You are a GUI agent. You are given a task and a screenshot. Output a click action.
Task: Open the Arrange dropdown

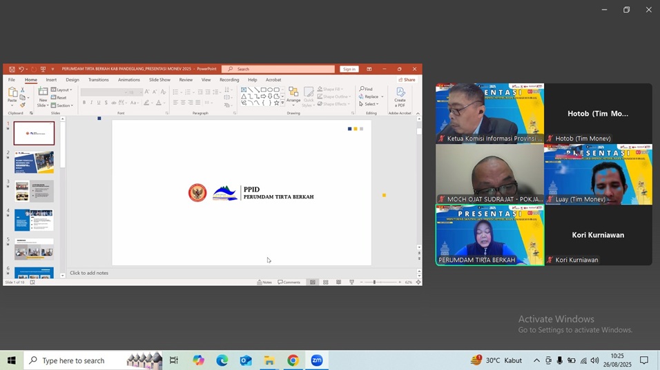tap(293, 97)
